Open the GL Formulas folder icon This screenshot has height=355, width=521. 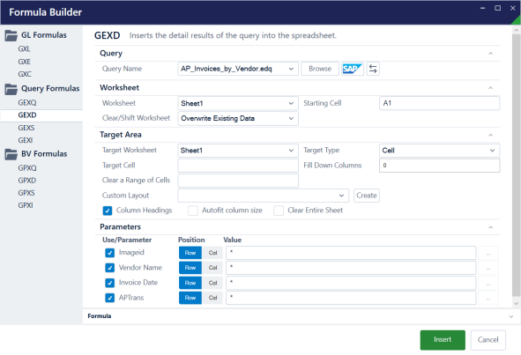coord(11,35)
